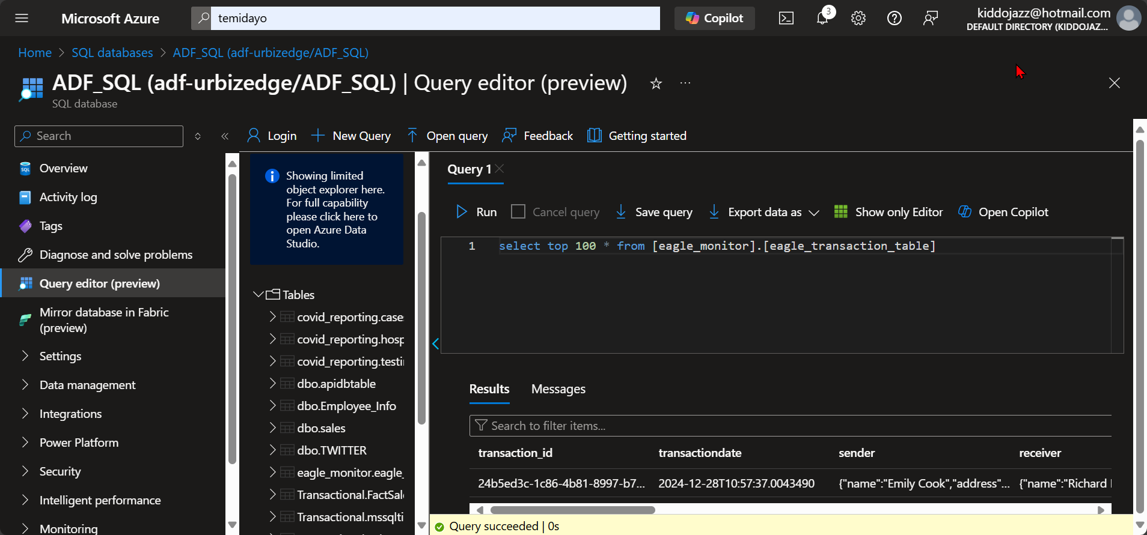
Task: Click the Search to filter items box
Action: [x=790, y=426]
